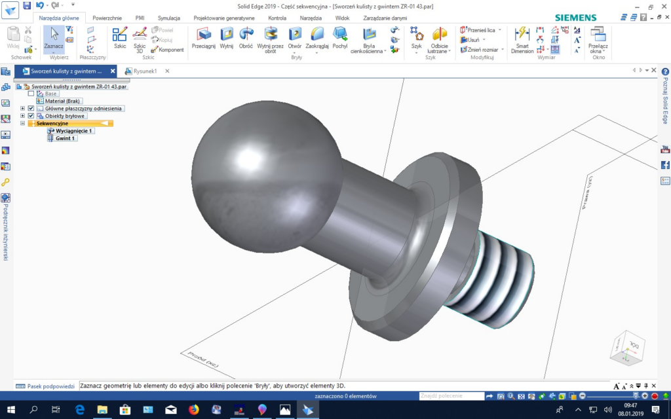
Task: Click the key icon in left sidebar
Action: [x=5, y=182]
